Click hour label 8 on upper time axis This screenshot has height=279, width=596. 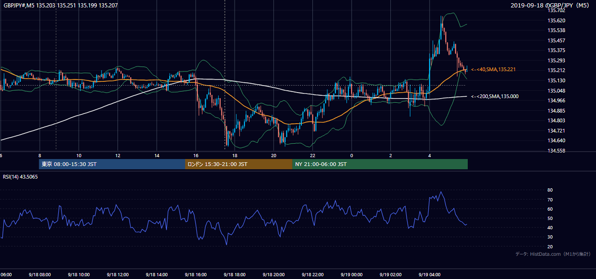tap(40, 155)
